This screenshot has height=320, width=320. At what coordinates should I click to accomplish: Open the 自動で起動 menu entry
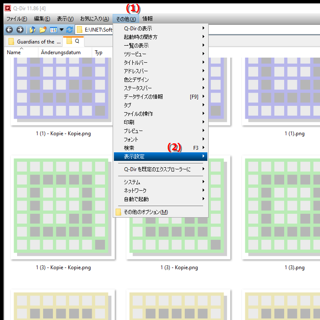coord(160,199)
